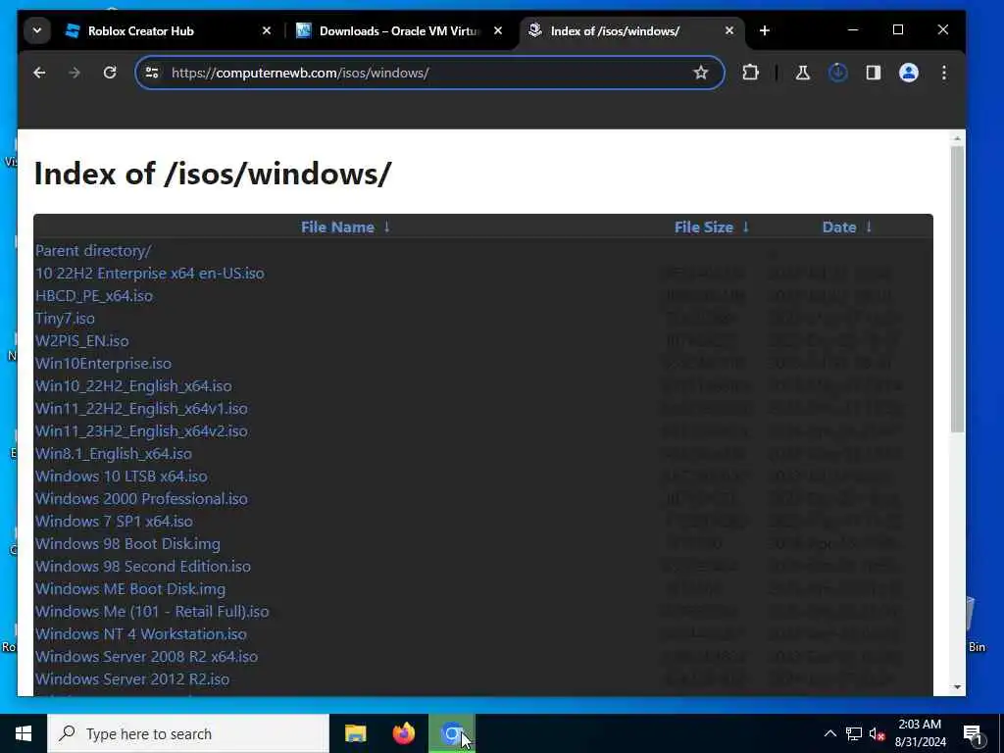Viewport: 1004px width, 753px height.
Task: Show hidden system tray icons
Action: tap(829, 733)
